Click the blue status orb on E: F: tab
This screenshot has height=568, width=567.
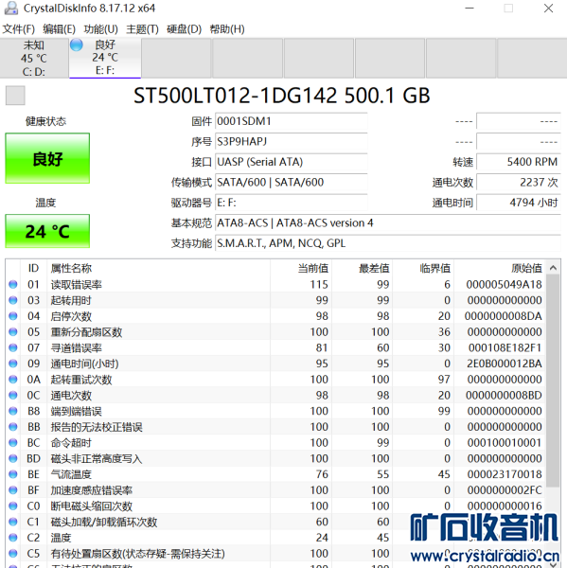(77, 45)
